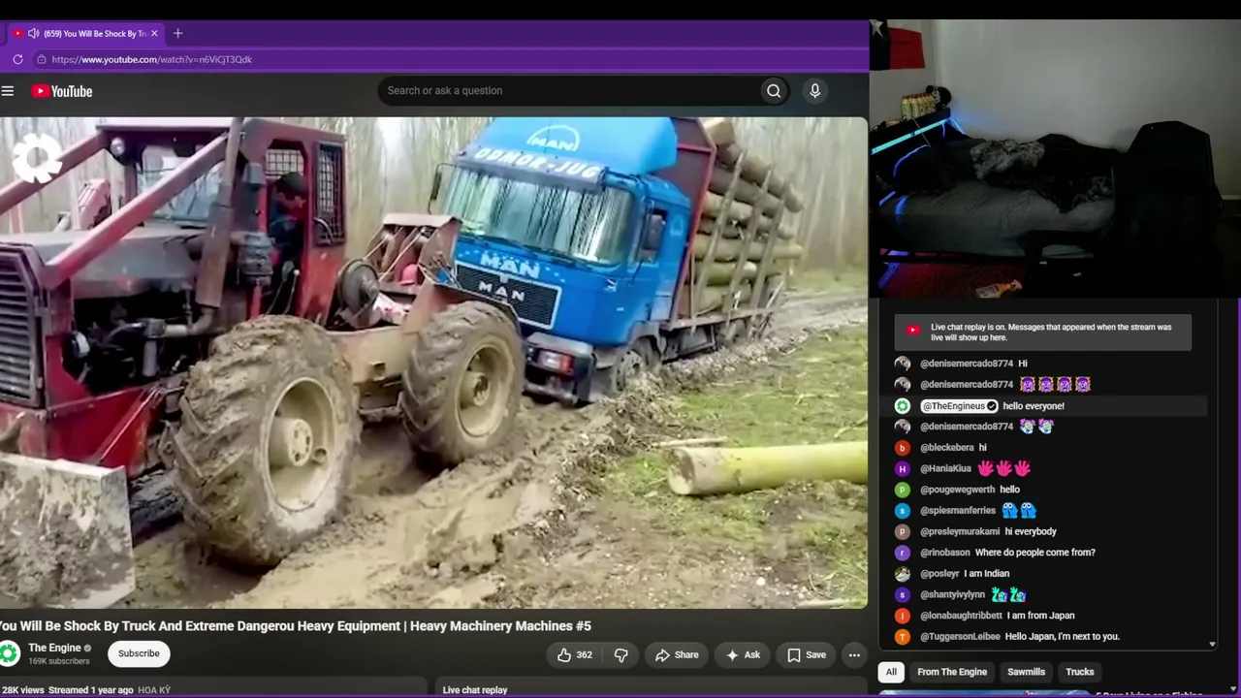Open a new browser tab with plus button

tap(177, 33)
